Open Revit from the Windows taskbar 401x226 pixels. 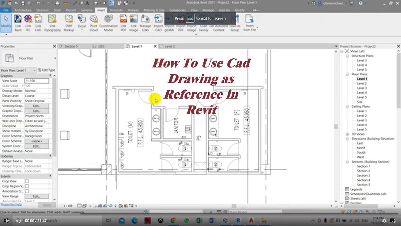[238, 221]
